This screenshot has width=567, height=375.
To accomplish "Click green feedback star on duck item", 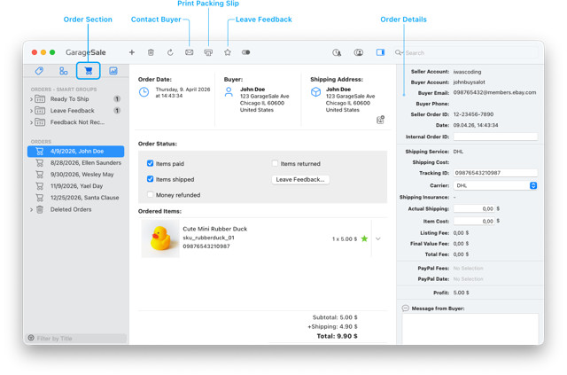I will (364, 238).
